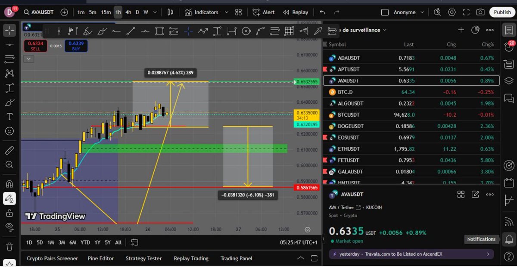Click the blue BUY 0.6339 button
The height and width of the screenshot is (267, 517).
(x=76, y=46)
